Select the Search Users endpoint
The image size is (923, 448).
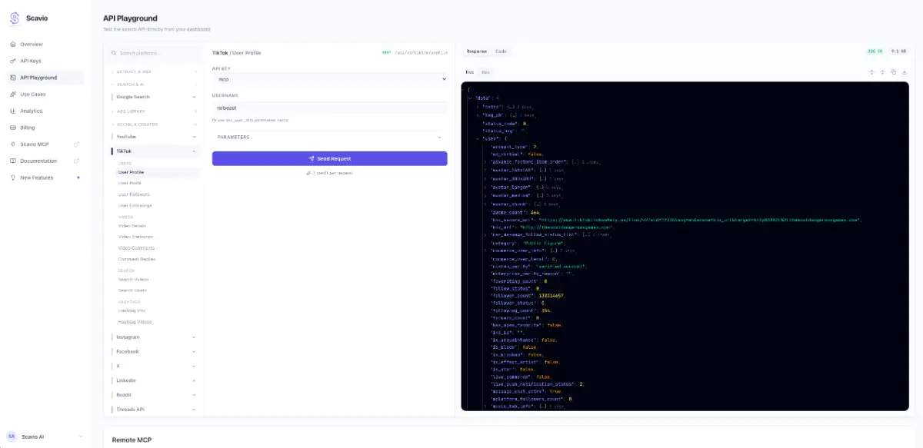156,290
